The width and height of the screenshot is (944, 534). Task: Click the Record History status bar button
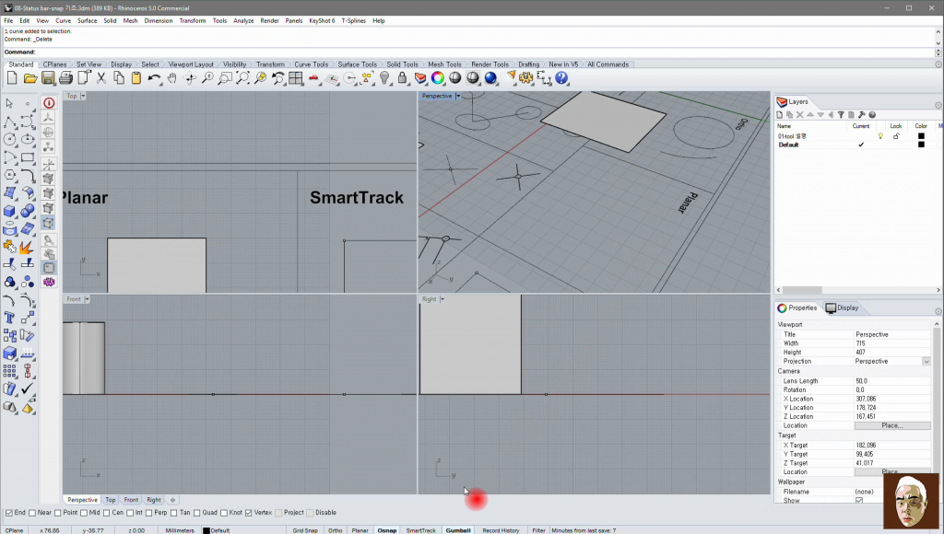point(501,530)
